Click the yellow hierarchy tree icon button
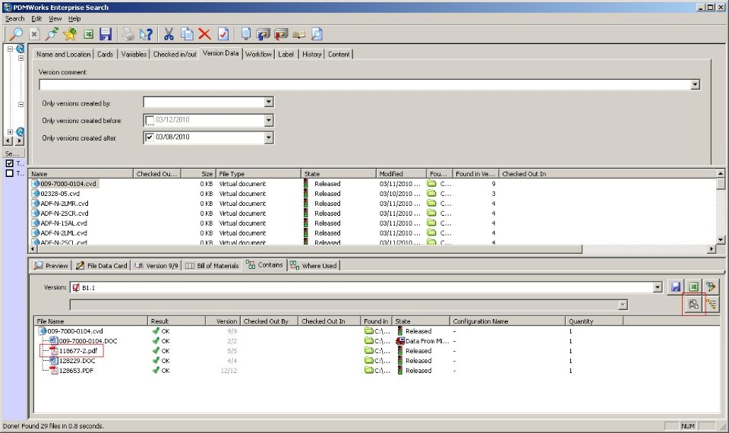 point(712,305)
